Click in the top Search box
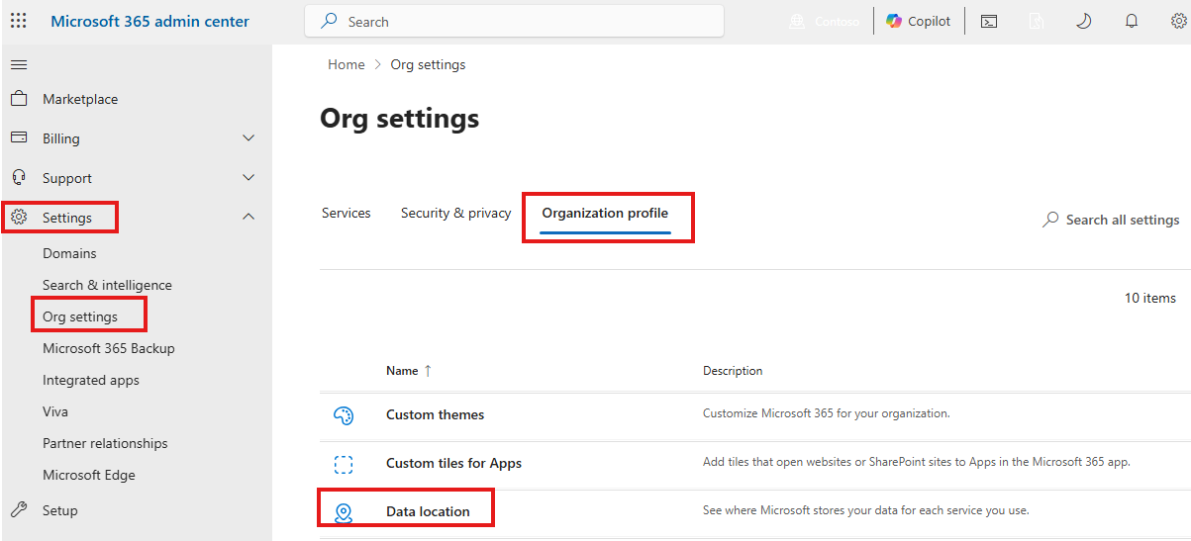The height and width of the screenshot is (541, 1191). pos(514,21)
